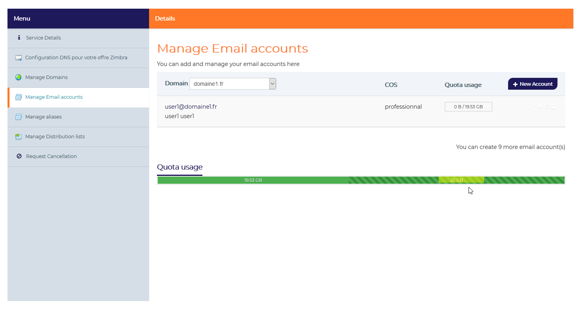This screenshot has width=582, height=309.
Task: Click the edit pencil icon for user1
Action: pos(547,107)
